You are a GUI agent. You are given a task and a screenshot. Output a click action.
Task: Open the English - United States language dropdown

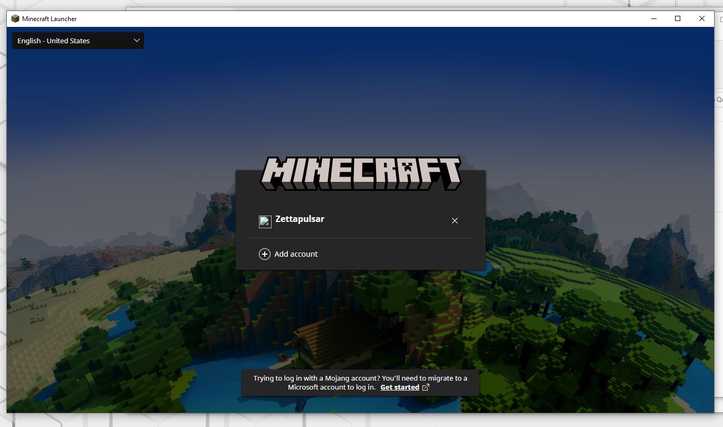78,41
